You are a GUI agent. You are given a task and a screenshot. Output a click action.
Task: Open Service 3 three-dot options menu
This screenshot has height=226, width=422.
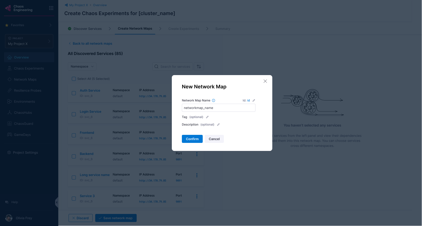click(x=197, y=196)
